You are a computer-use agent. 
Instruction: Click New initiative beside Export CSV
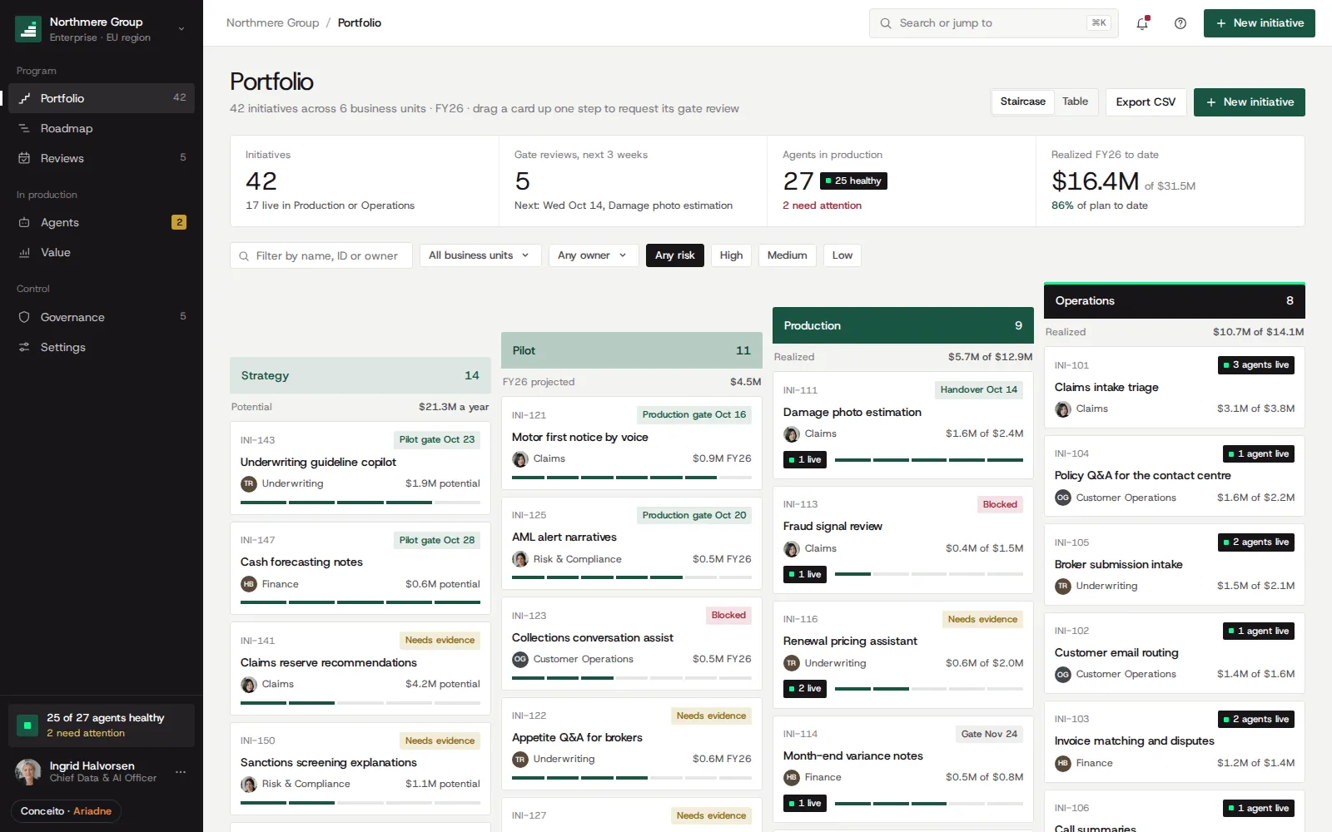click(1250, 102)
